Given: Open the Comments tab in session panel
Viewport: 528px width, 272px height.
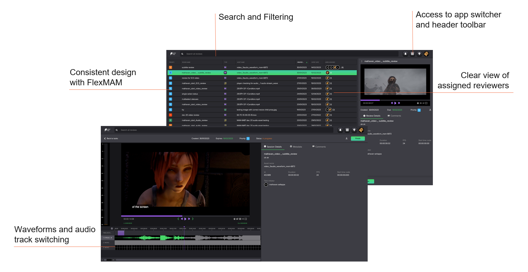Looking at the screenshot, I should pyautogui.click(x=319, y=147).
